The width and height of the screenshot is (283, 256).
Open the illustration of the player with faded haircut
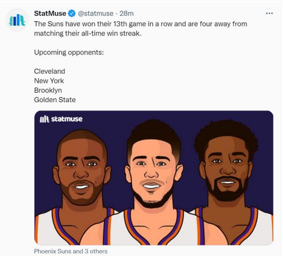pyautogui.click(x=153, y=182)
